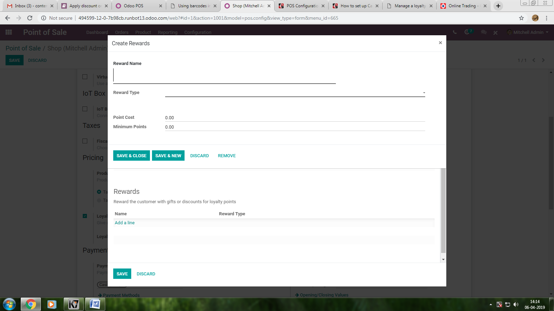Open the Mitchell Admin user dropdown

tap(528, 32)
